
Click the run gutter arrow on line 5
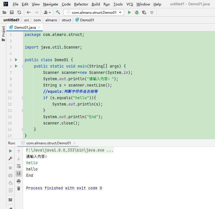coord(16,60)
